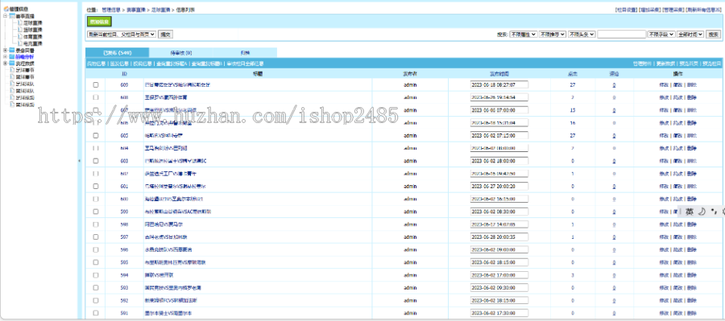Click the page icon beside 篮球直播
The height and width of the screenshot is (321, 725).
(x=20, y=30)
